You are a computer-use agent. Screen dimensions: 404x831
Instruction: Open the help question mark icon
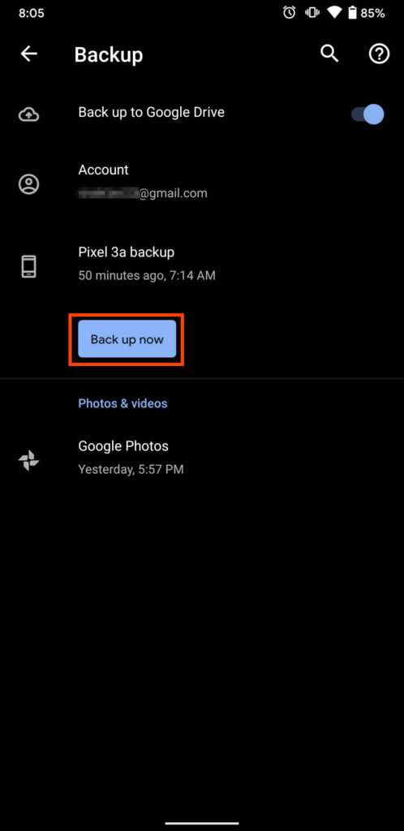pos(379,54)
